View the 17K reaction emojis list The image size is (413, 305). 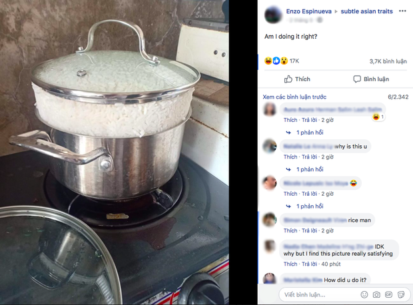coord(282,61)
